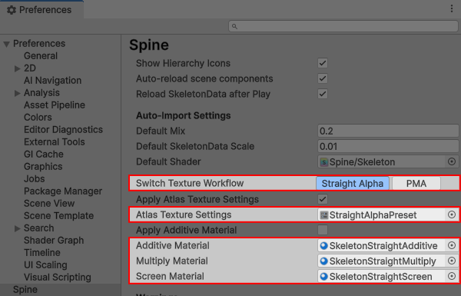Expand the Search category arrow
This screenshot has height=296, width=461.
pyautogui.click(x=18, y=228)
